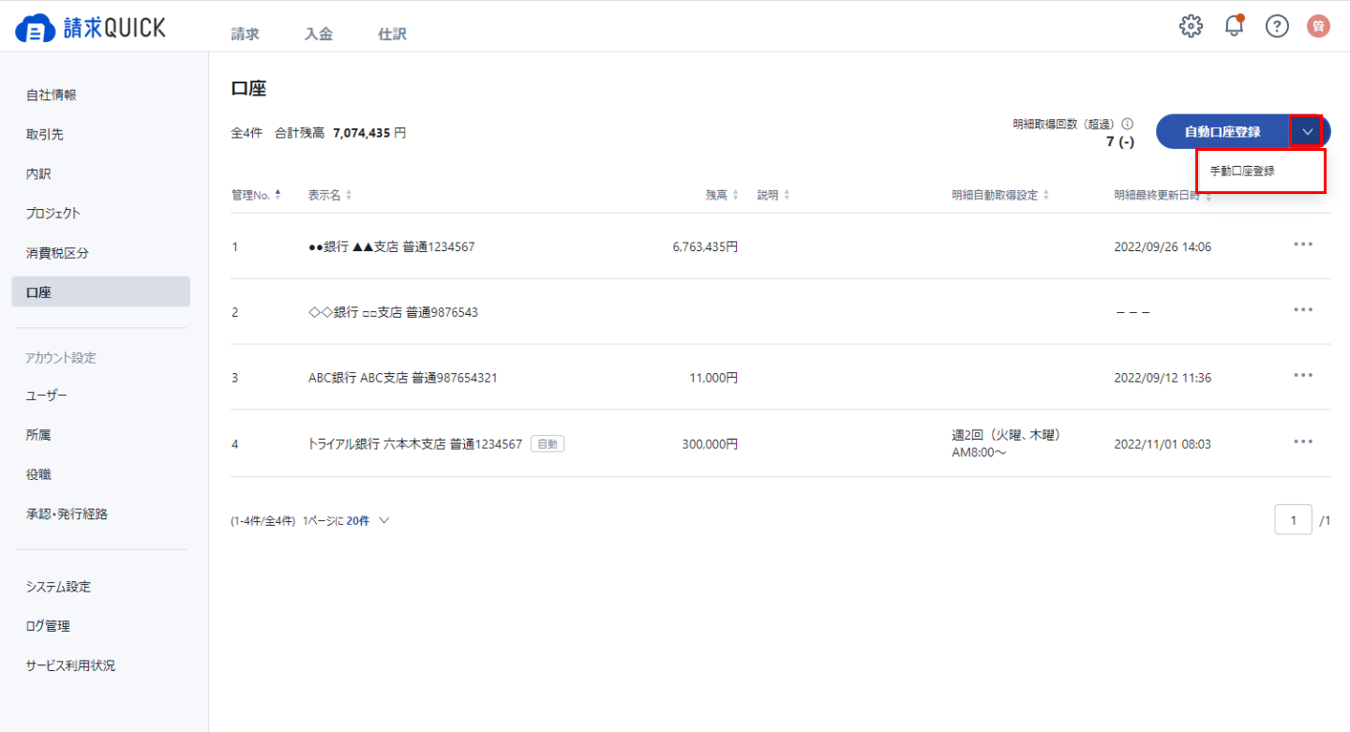Screen dimensions: 1350x732
Task: Open more options for トライアル銀行 row
Action: pos(1302,442)
